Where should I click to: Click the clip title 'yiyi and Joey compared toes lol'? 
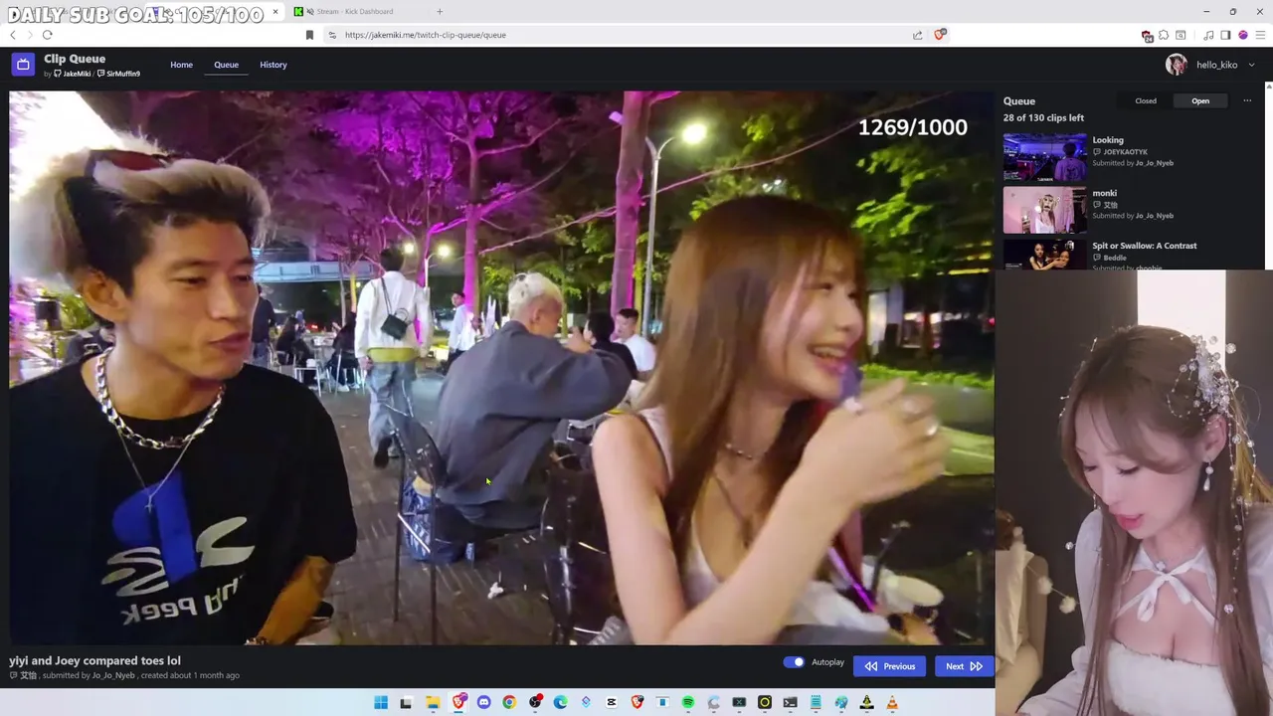[94, 660]
